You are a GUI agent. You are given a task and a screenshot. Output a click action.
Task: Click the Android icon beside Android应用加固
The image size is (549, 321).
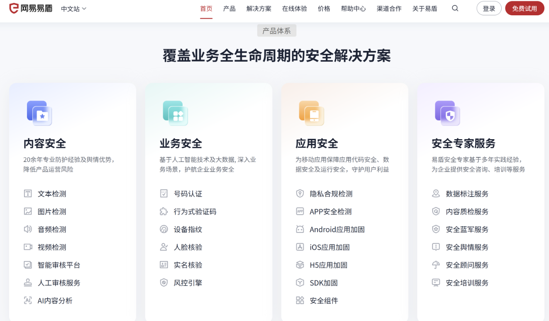click(300, 229)
